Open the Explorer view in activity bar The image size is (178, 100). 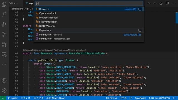4,4
